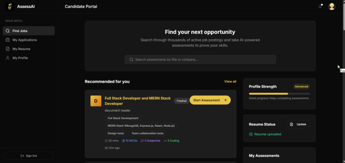Image resolution: width=345 pixels, height=163 pixels.
Task: Click the Candidate Portal heading
Action: pyautogui.click(x=81, y=6)
